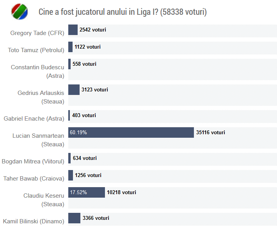
Task: Click the 35116 voturi count text
Action: (211, 133)
